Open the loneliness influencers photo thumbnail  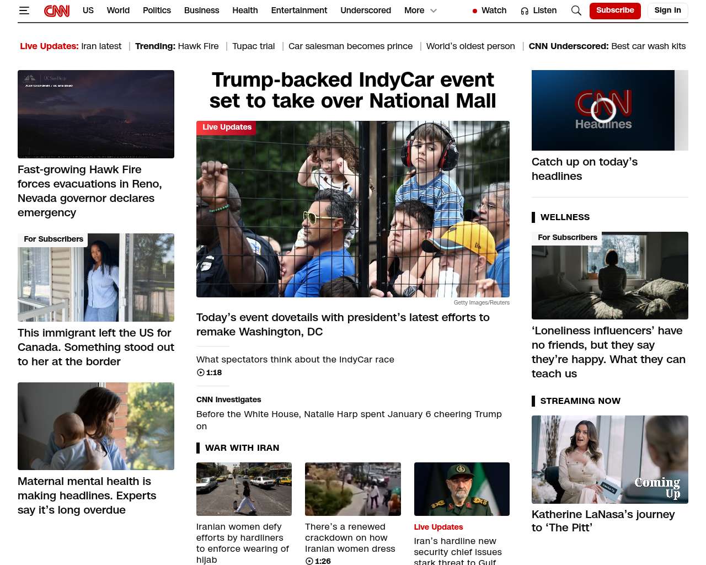click(x=610, y=275)
